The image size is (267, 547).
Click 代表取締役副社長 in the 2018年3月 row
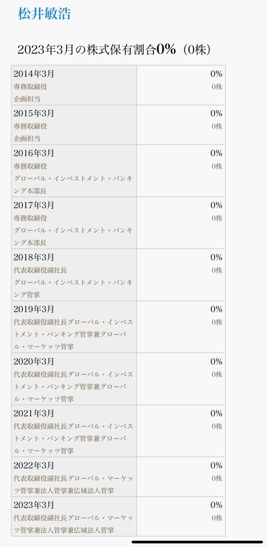(40, 270)
